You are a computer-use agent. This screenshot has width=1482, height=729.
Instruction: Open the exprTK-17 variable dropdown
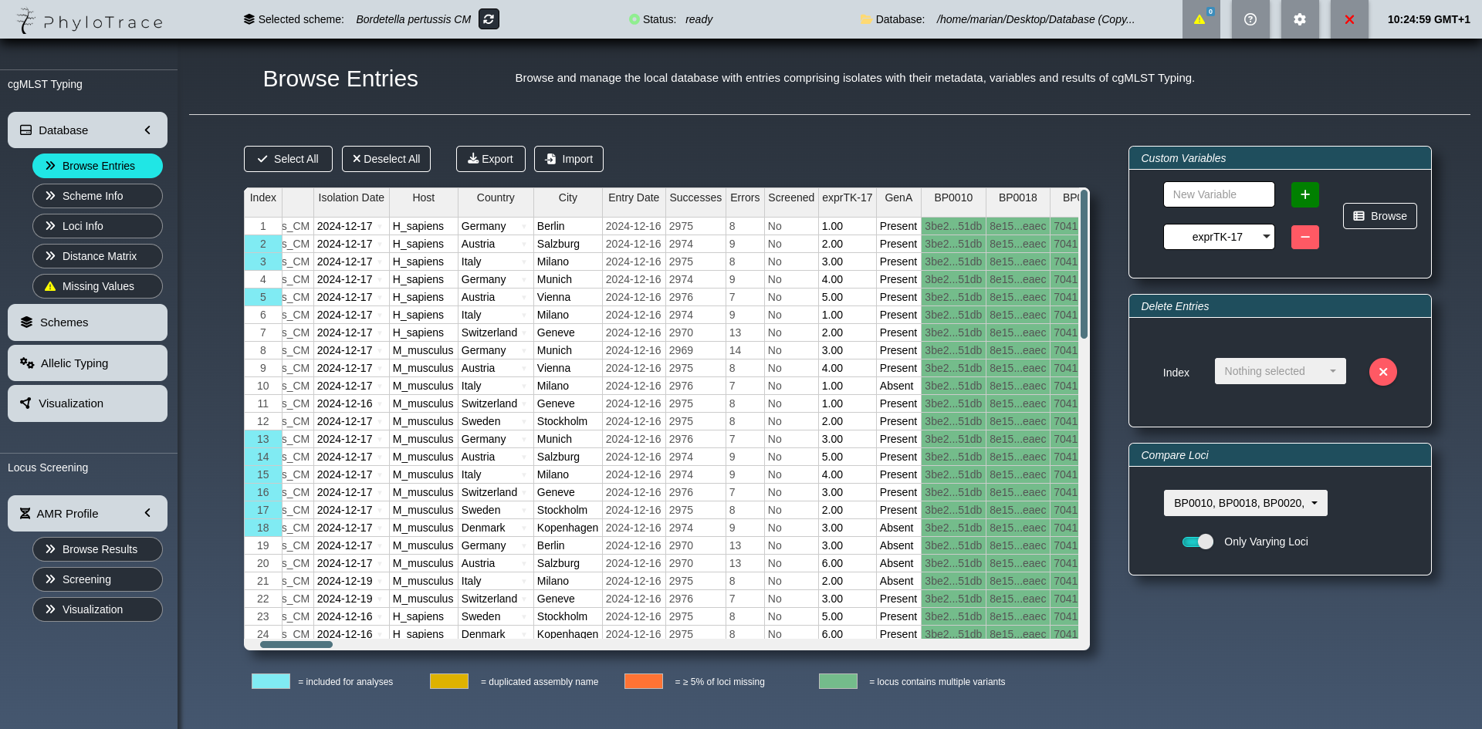click(x=1218, y=237)
